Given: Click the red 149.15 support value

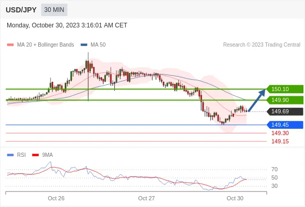Looking at the screenshot, I should coord(280,141).
